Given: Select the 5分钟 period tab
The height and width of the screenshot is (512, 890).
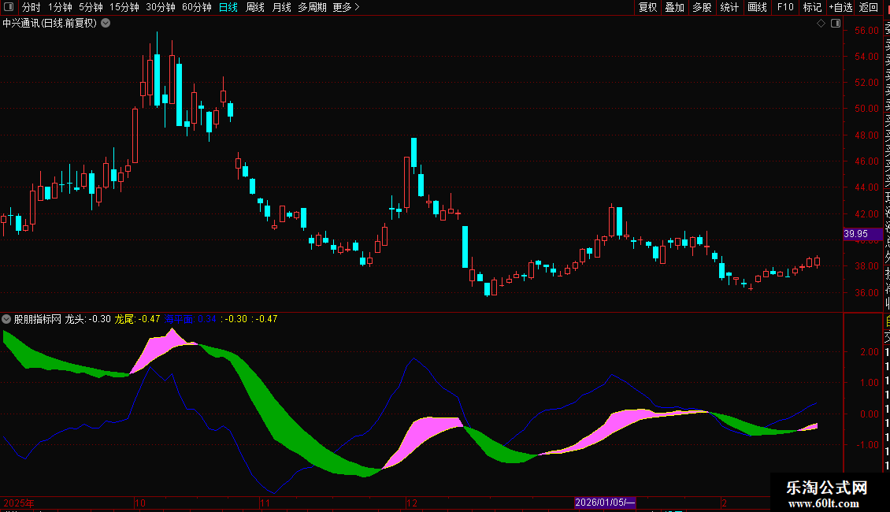Looking at the screenshot, I should pos(91,7).
